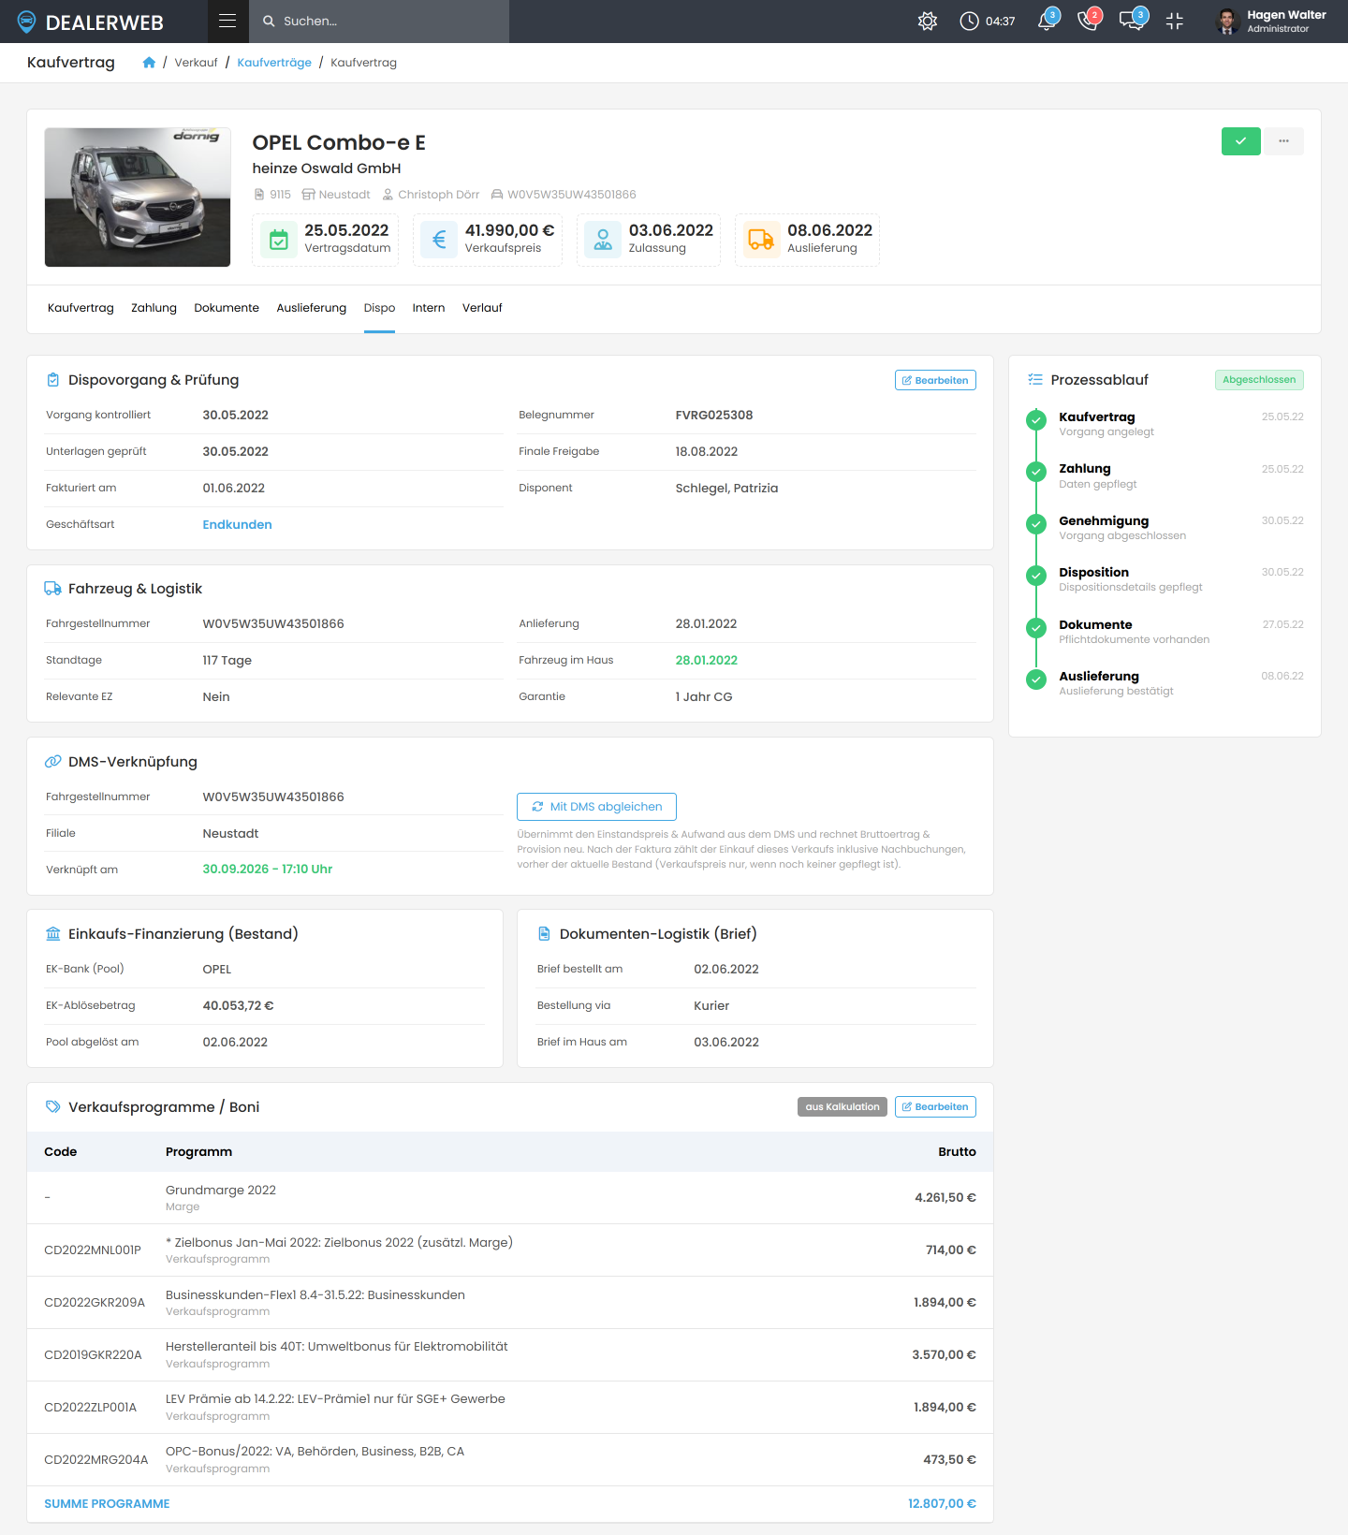Edit Dispovorgang & Prüfung via Bearbeiten
Screen dimensions: 1348x1535
click(935, 380)
